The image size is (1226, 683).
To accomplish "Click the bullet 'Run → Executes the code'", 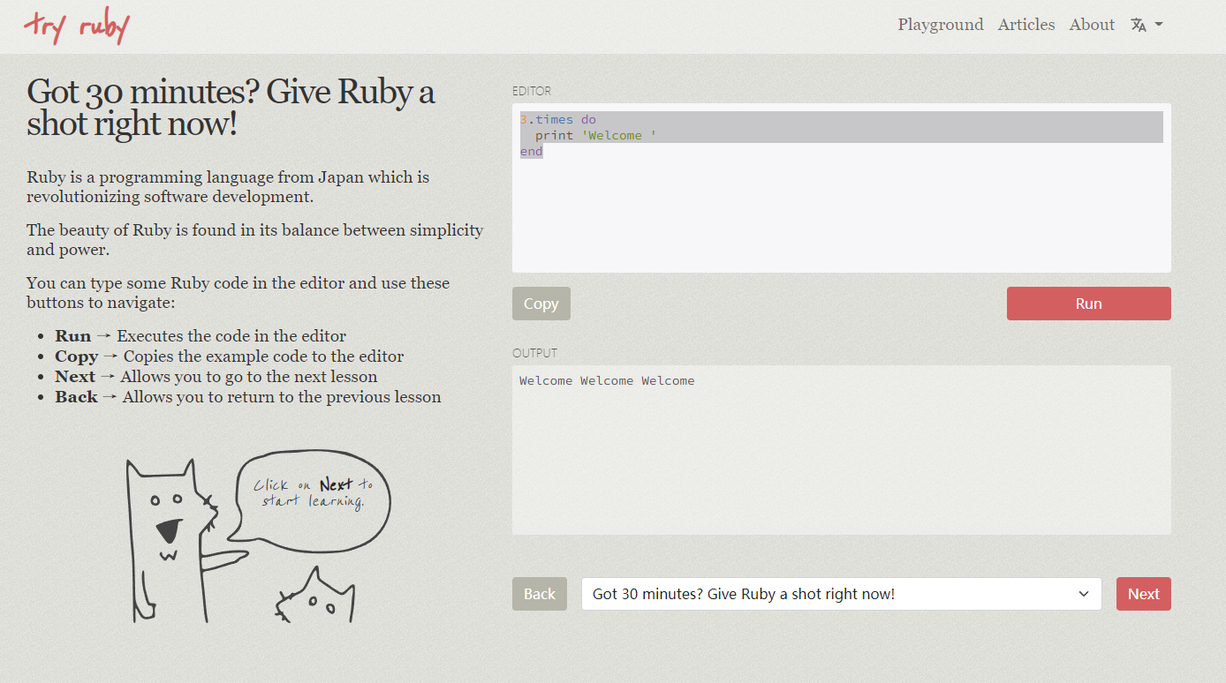I will coord(201,336).
